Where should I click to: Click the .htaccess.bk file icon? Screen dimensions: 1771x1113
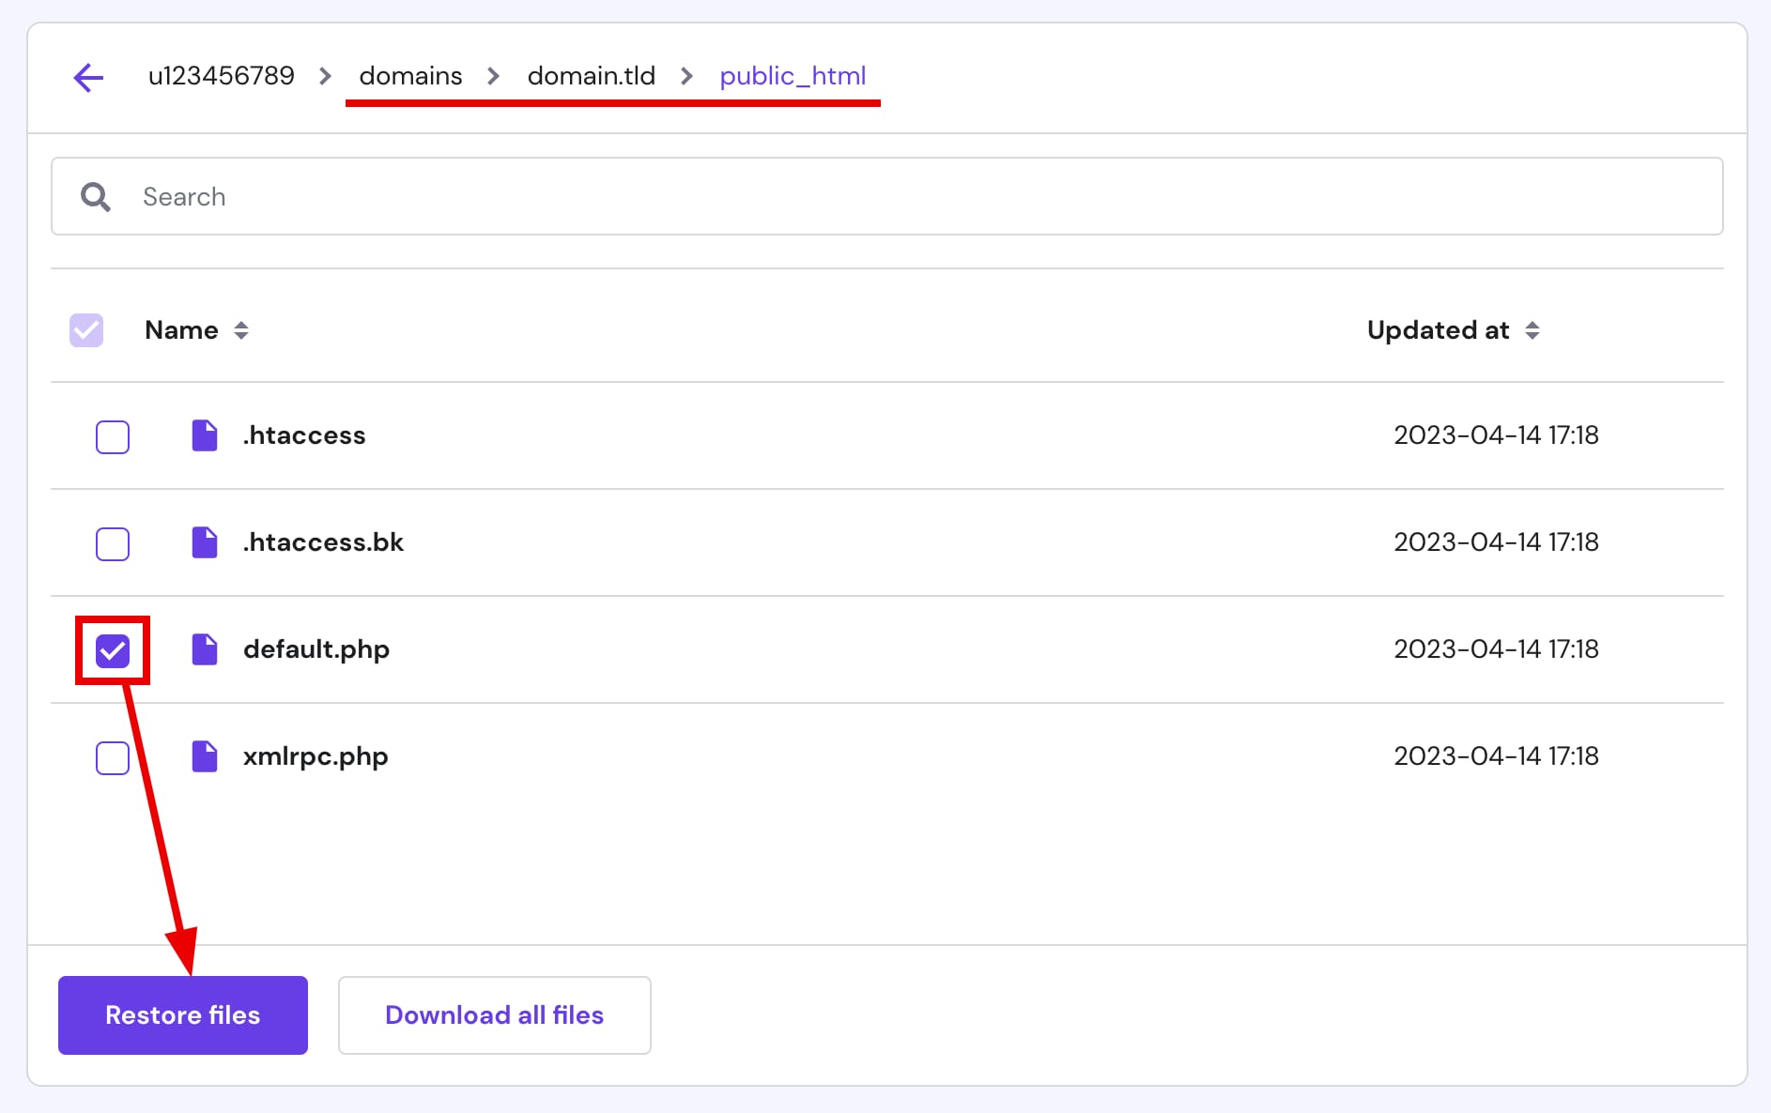pos(205,542)
